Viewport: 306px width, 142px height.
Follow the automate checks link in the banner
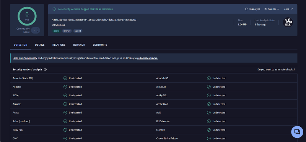[148, 58]
